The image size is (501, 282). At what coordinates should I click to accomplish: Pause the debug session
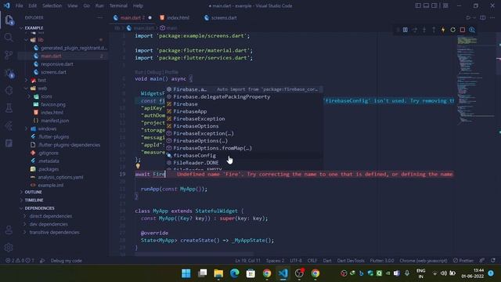pyautogui.click(x=405, y=30)
